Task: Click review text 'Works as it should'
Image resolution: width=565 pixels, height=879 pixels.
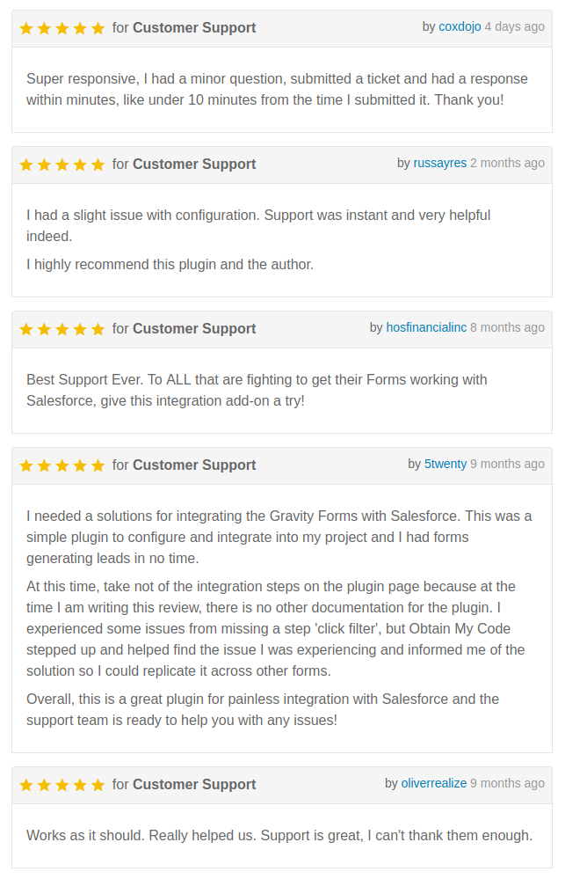Action: point(279,835)
